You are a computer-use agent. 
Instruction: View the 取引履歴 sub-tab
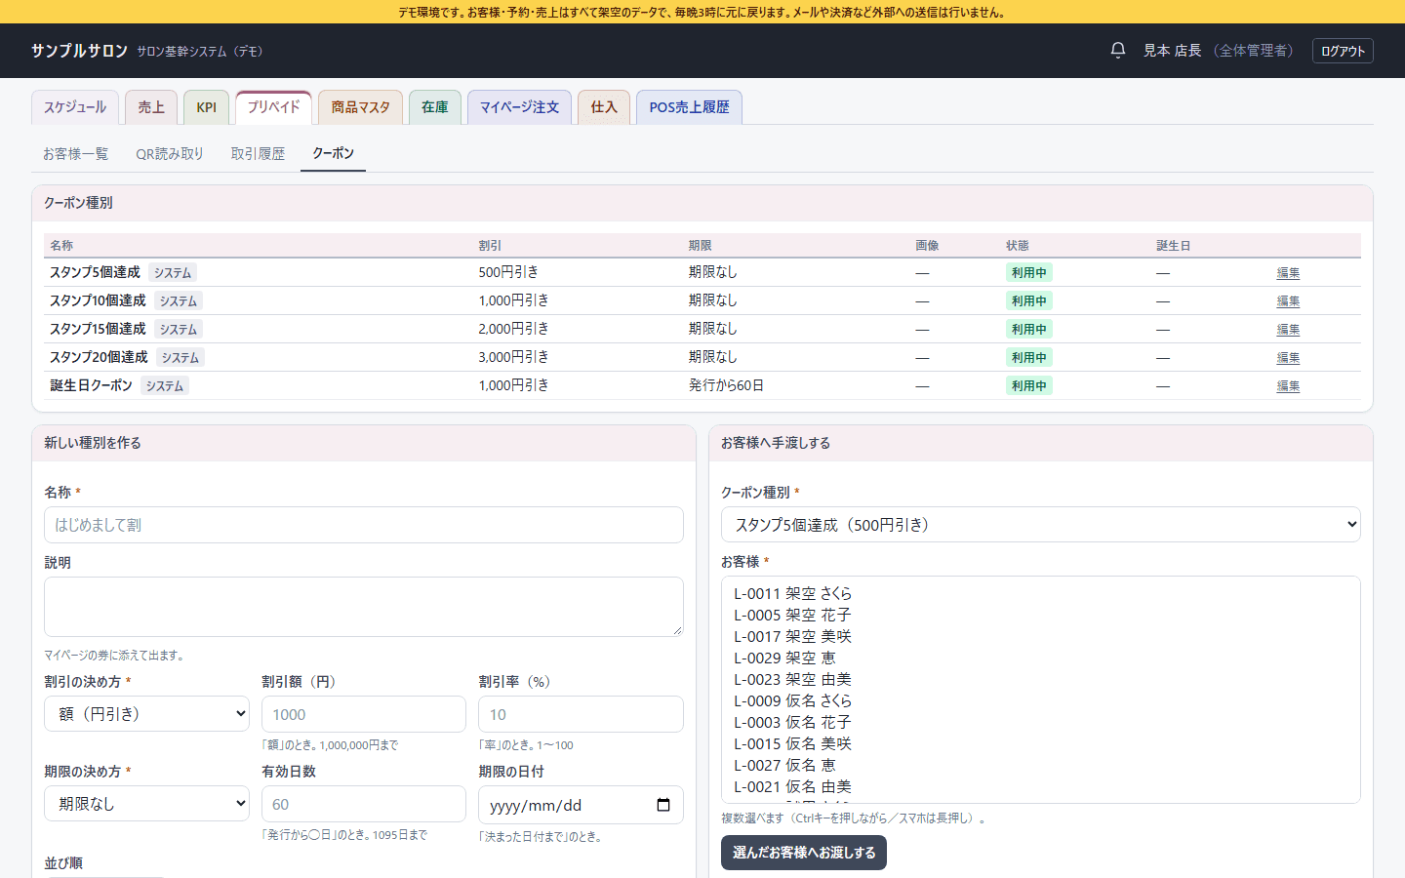coord(258,154)
